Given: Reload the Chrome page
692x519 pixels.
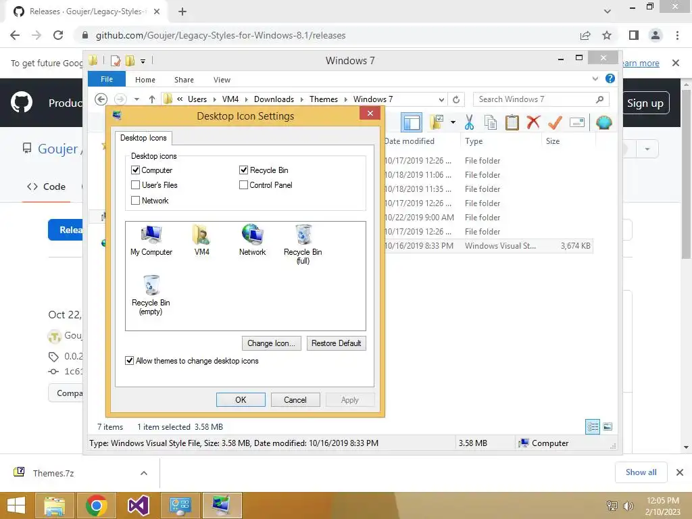Looking at the screenshot, I should pos(58,35).
